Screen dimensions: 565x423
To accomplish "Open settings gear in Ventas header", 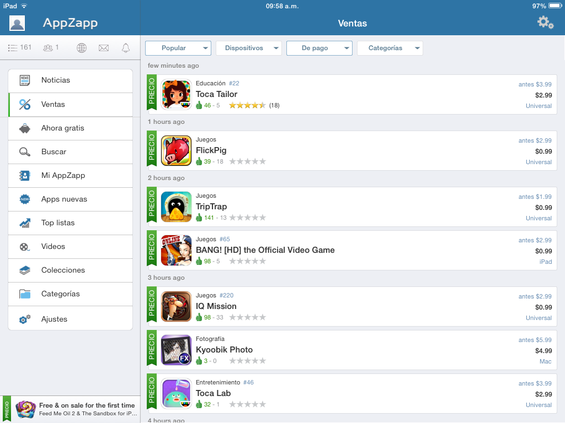I will (545, 23).
